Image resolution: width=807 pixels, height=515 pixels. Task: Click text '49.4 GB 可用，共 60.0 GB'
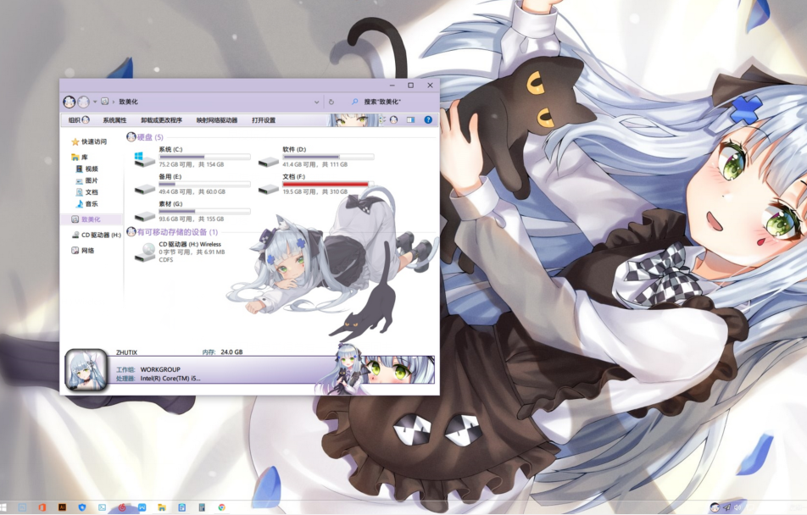coord(192,192)
